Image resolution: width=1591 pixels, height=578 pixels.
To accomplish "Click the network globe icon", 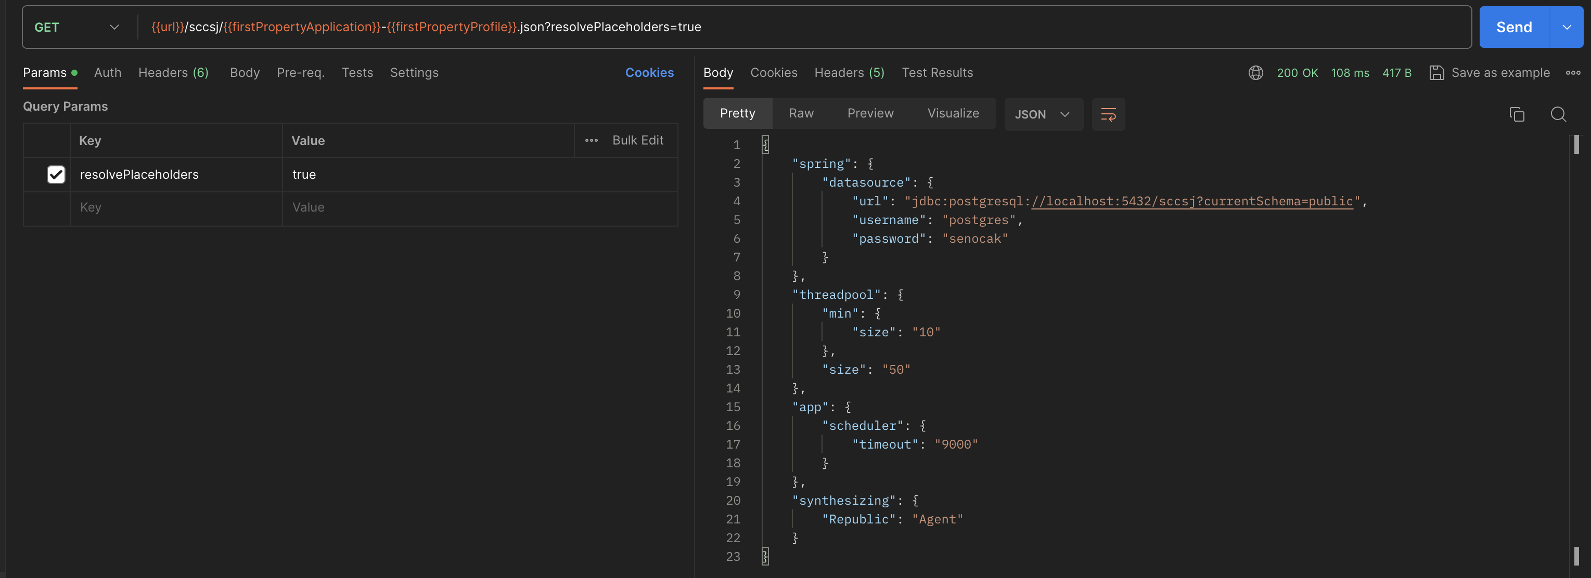I will 1255,73.
